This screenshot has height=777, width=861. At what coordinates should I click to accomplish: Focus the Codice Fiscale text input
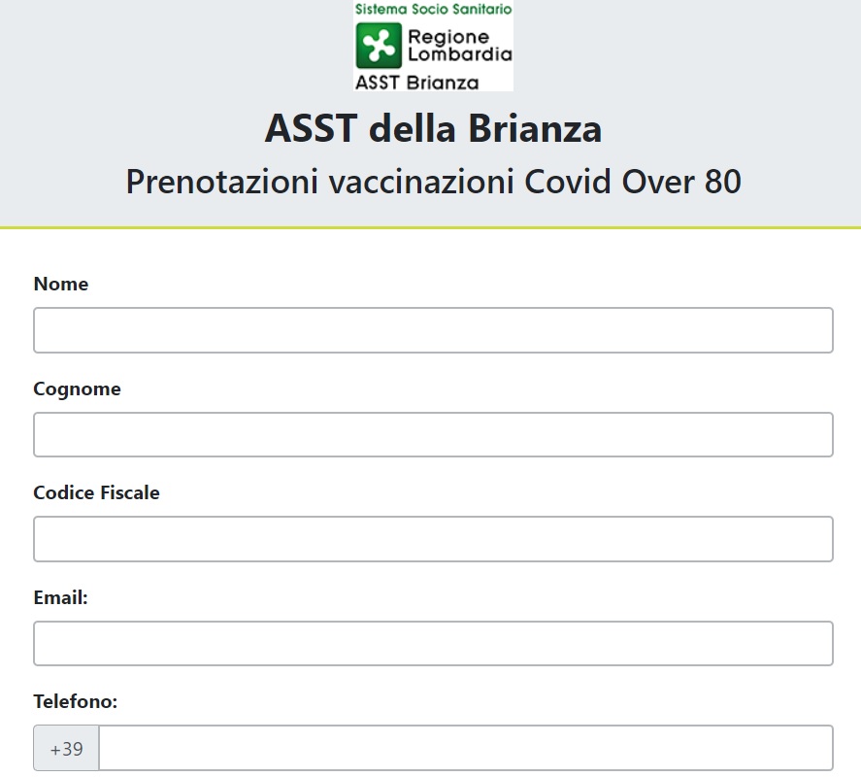click(433, 539)
